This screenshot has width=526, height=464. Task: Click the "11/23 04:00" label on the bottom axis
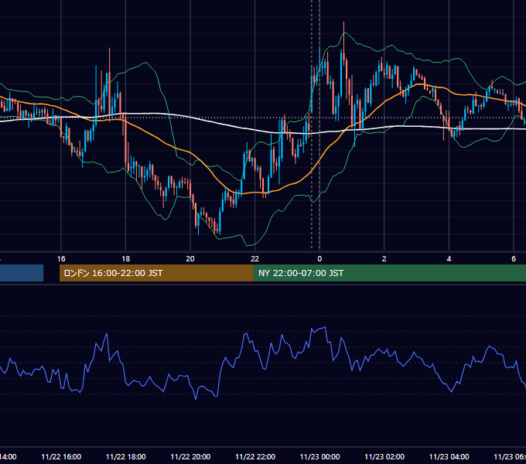pyautogui.click(x=449, y=456)
